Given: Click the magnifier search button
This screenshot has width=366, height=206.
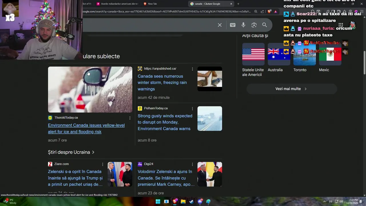Looking at the screenshot, I should click(x=264, y=25).
